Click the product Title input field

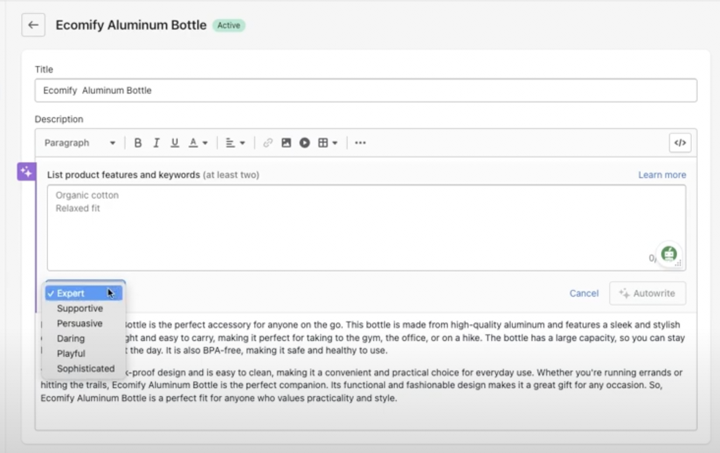(366, 90)
